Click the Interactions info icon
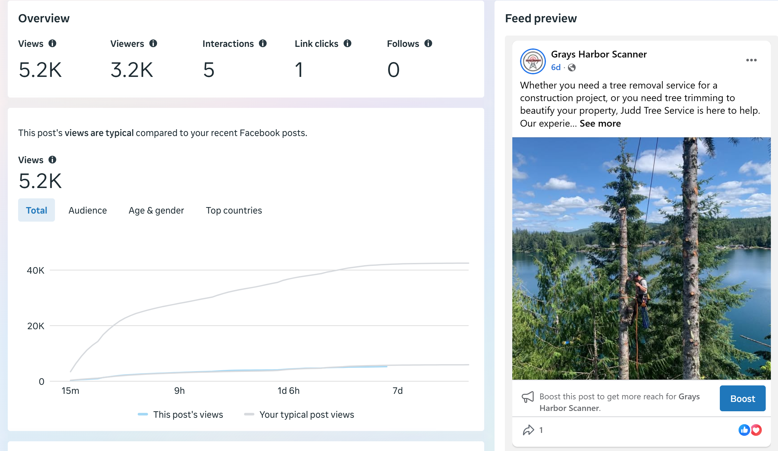 263,44
